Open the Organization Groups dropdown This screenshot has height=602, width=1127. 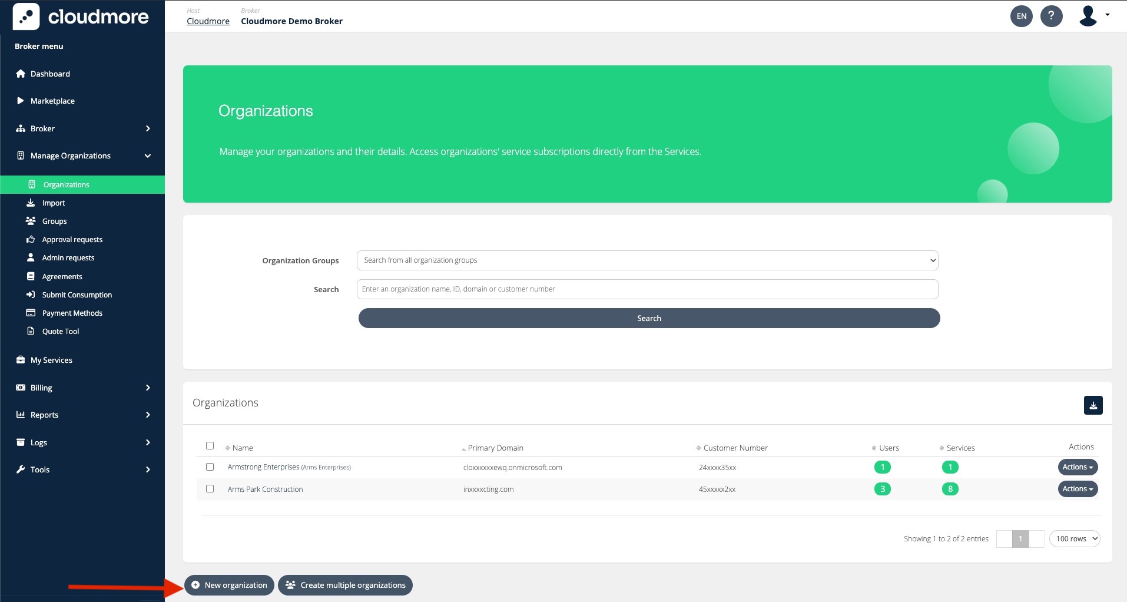647,260
